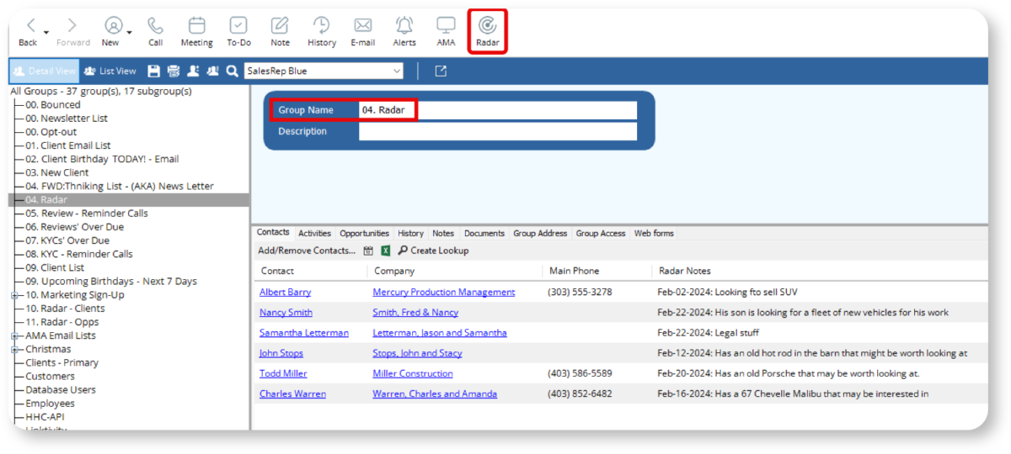Open the Opportunities tab
Viewport: 1011px width, 454px height.
[365, 233]
